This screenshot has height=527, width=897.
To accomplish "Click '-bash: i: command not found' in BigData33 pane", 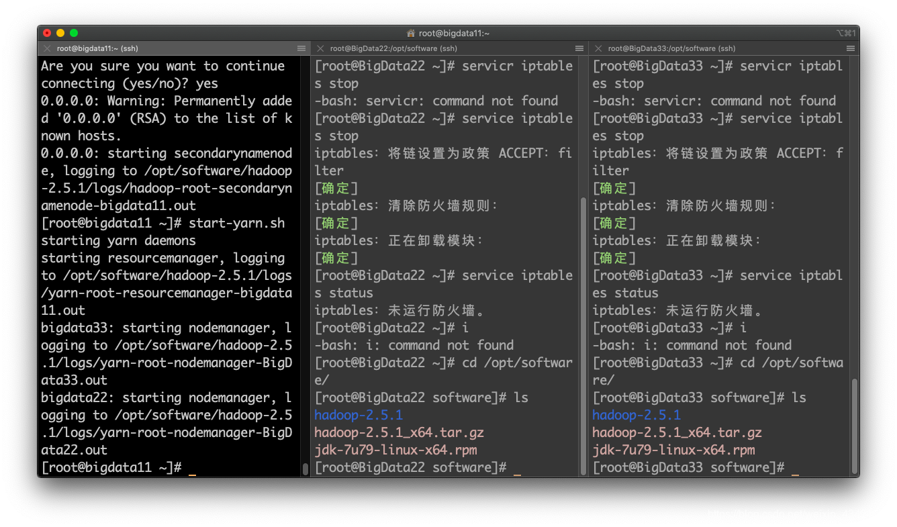I will pyautogui.click(x=692, y=345).
